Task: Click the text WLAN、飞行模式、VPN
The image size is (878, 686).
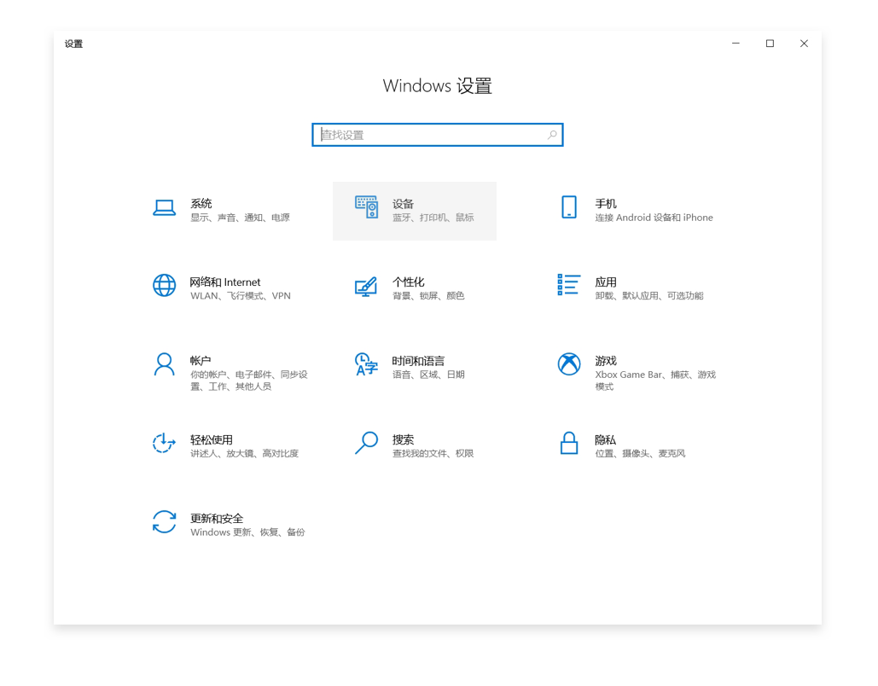Action: point(241,296)
